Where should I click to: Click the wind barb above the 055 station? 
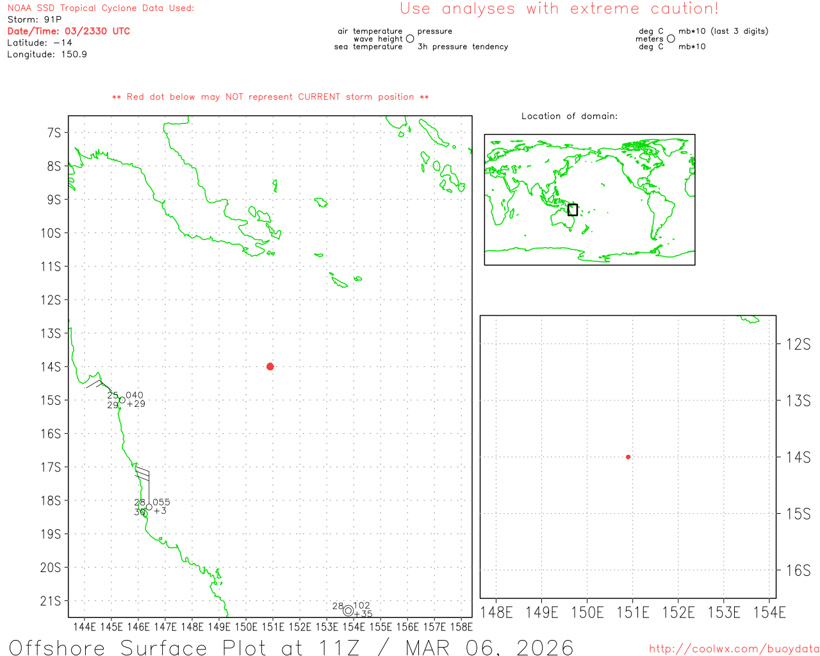coord(143,475)
